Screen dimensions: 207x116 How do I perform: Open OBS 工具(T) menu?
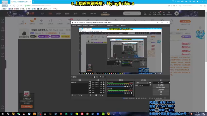click(117, 26)
